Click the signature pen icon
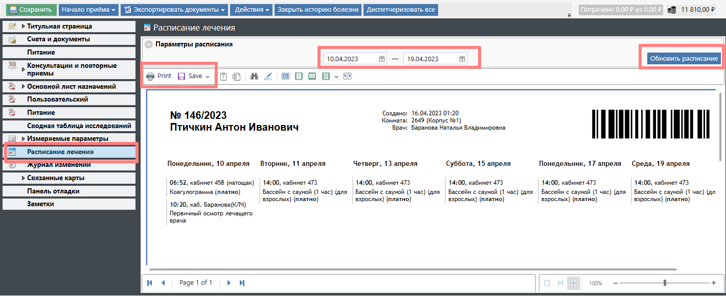The image size is (726, 296). click(268, 77)
